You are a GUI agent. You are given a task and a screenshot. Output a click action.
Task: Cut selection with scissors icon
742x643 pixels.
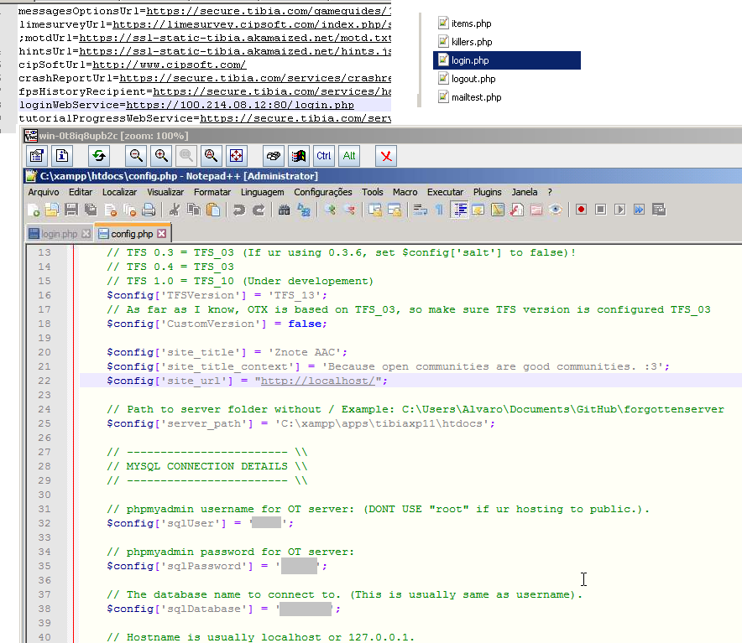[x=174, y=210]
